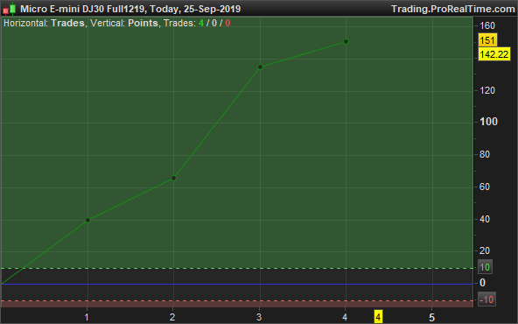Click the 120 value on vertical axis
Screen dimensions: 518x324
487,90
